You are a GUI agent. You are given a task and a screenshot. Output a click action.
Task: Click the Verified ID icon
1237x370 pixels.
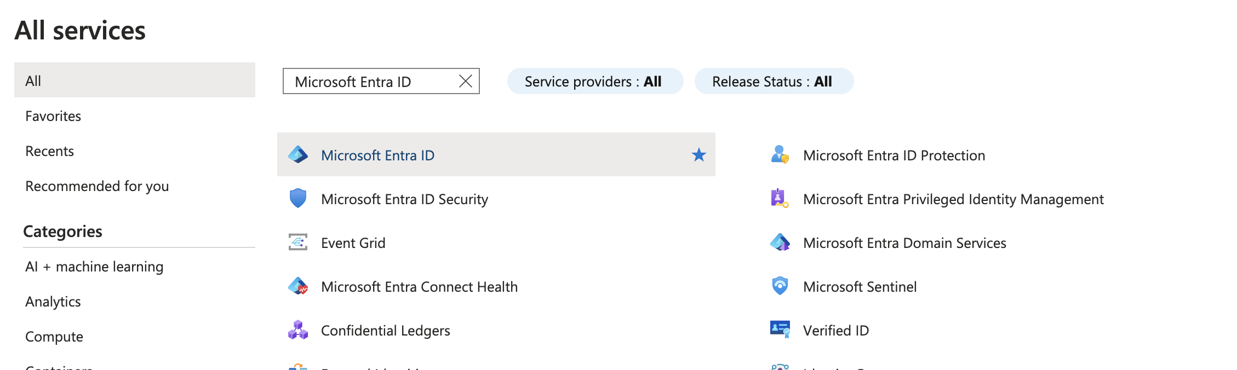coord(780,329)
